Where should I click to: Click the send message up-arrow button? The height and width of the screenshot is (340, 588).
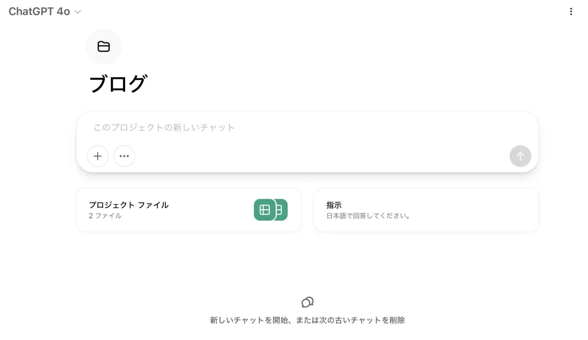[520, 156]
